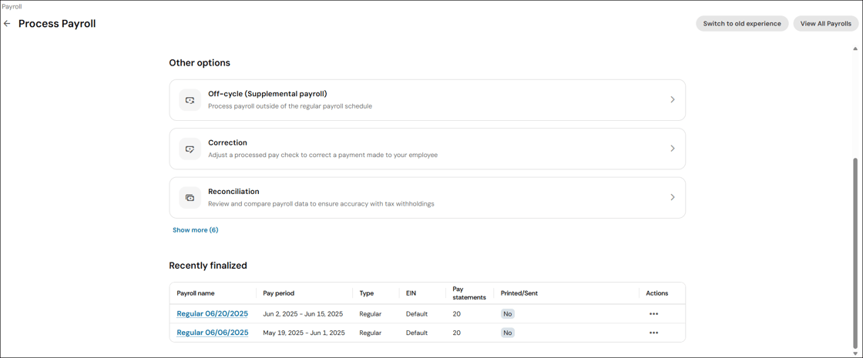Click the Off-cycle supplemental payroll icon

tap(190, 100)
